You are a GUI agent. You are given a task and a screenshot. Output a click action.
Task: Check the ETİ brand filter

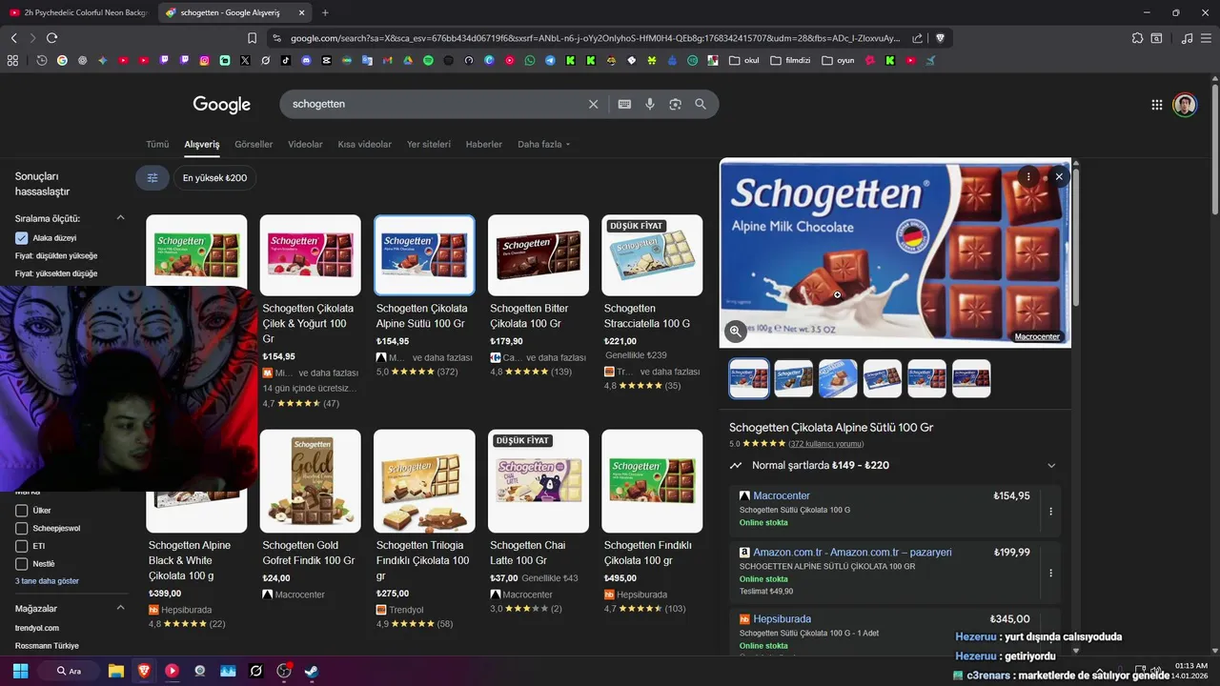[21, 546]
